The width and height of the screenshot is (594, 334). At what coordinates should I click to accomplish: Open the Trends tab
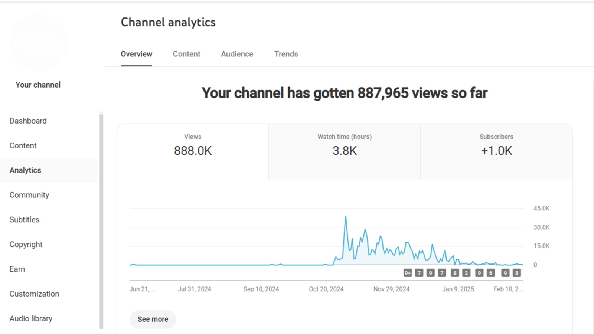coord(286,54)
